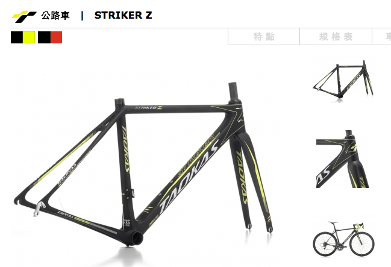Click the yellow square of the first swatch
391x267 pixels.
click(29, 37)
